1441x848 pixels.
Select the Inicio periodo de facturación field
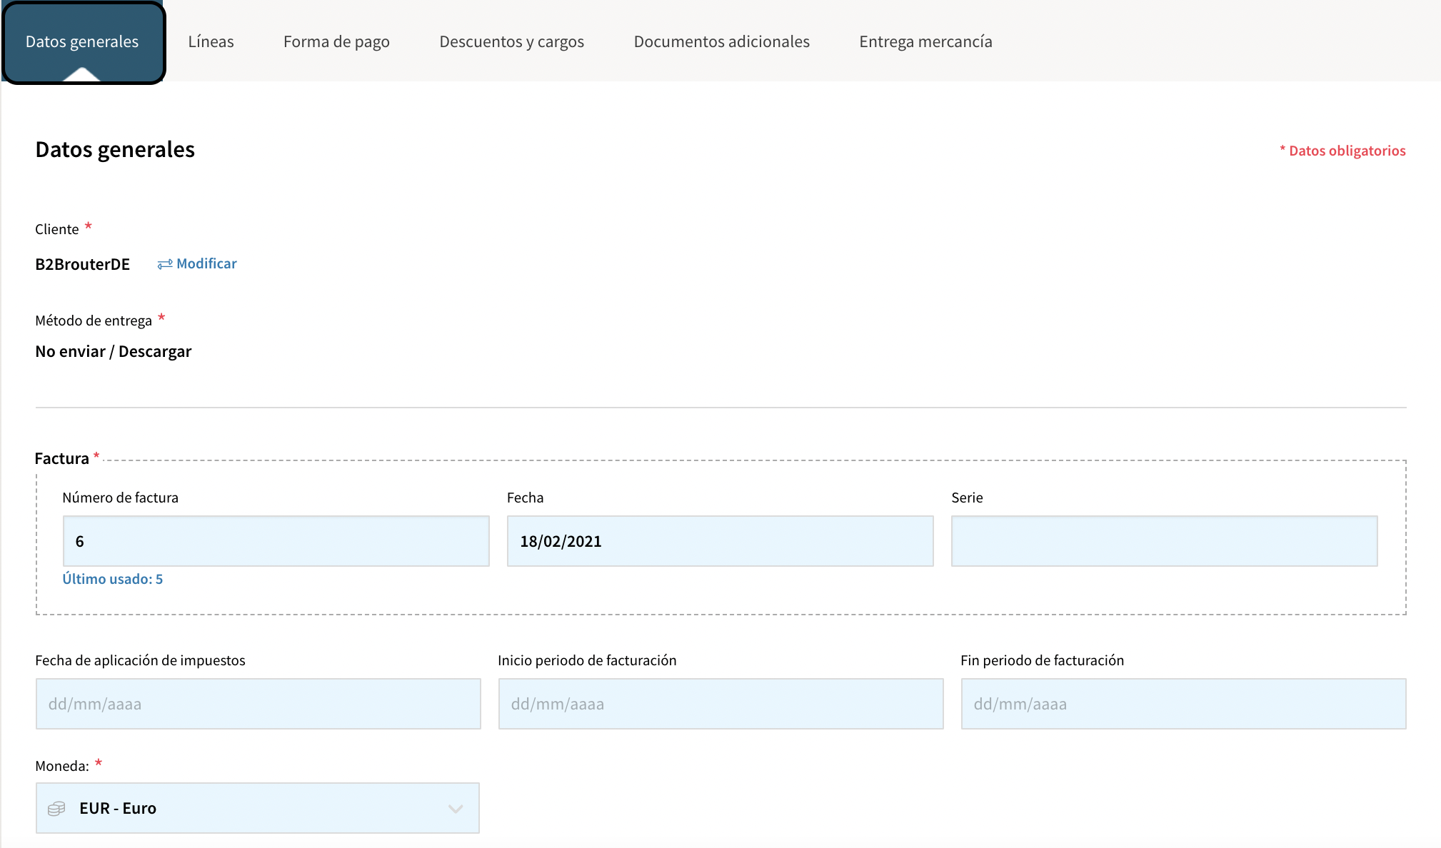click(720, 704)
